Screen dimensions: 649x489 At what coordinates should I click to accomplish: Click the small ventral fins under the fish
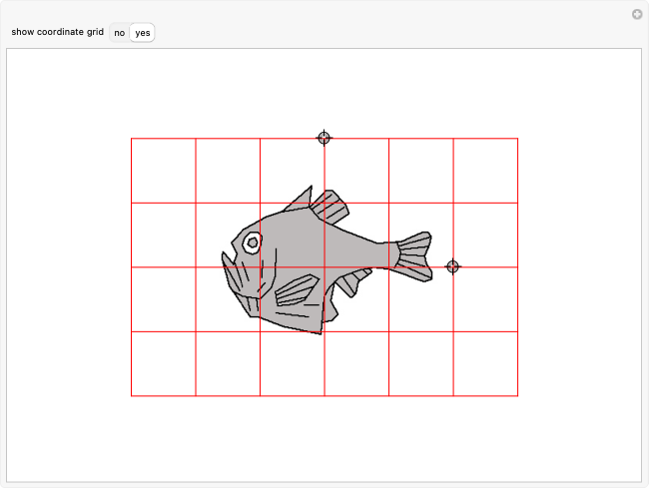click(x=347, y=284)
